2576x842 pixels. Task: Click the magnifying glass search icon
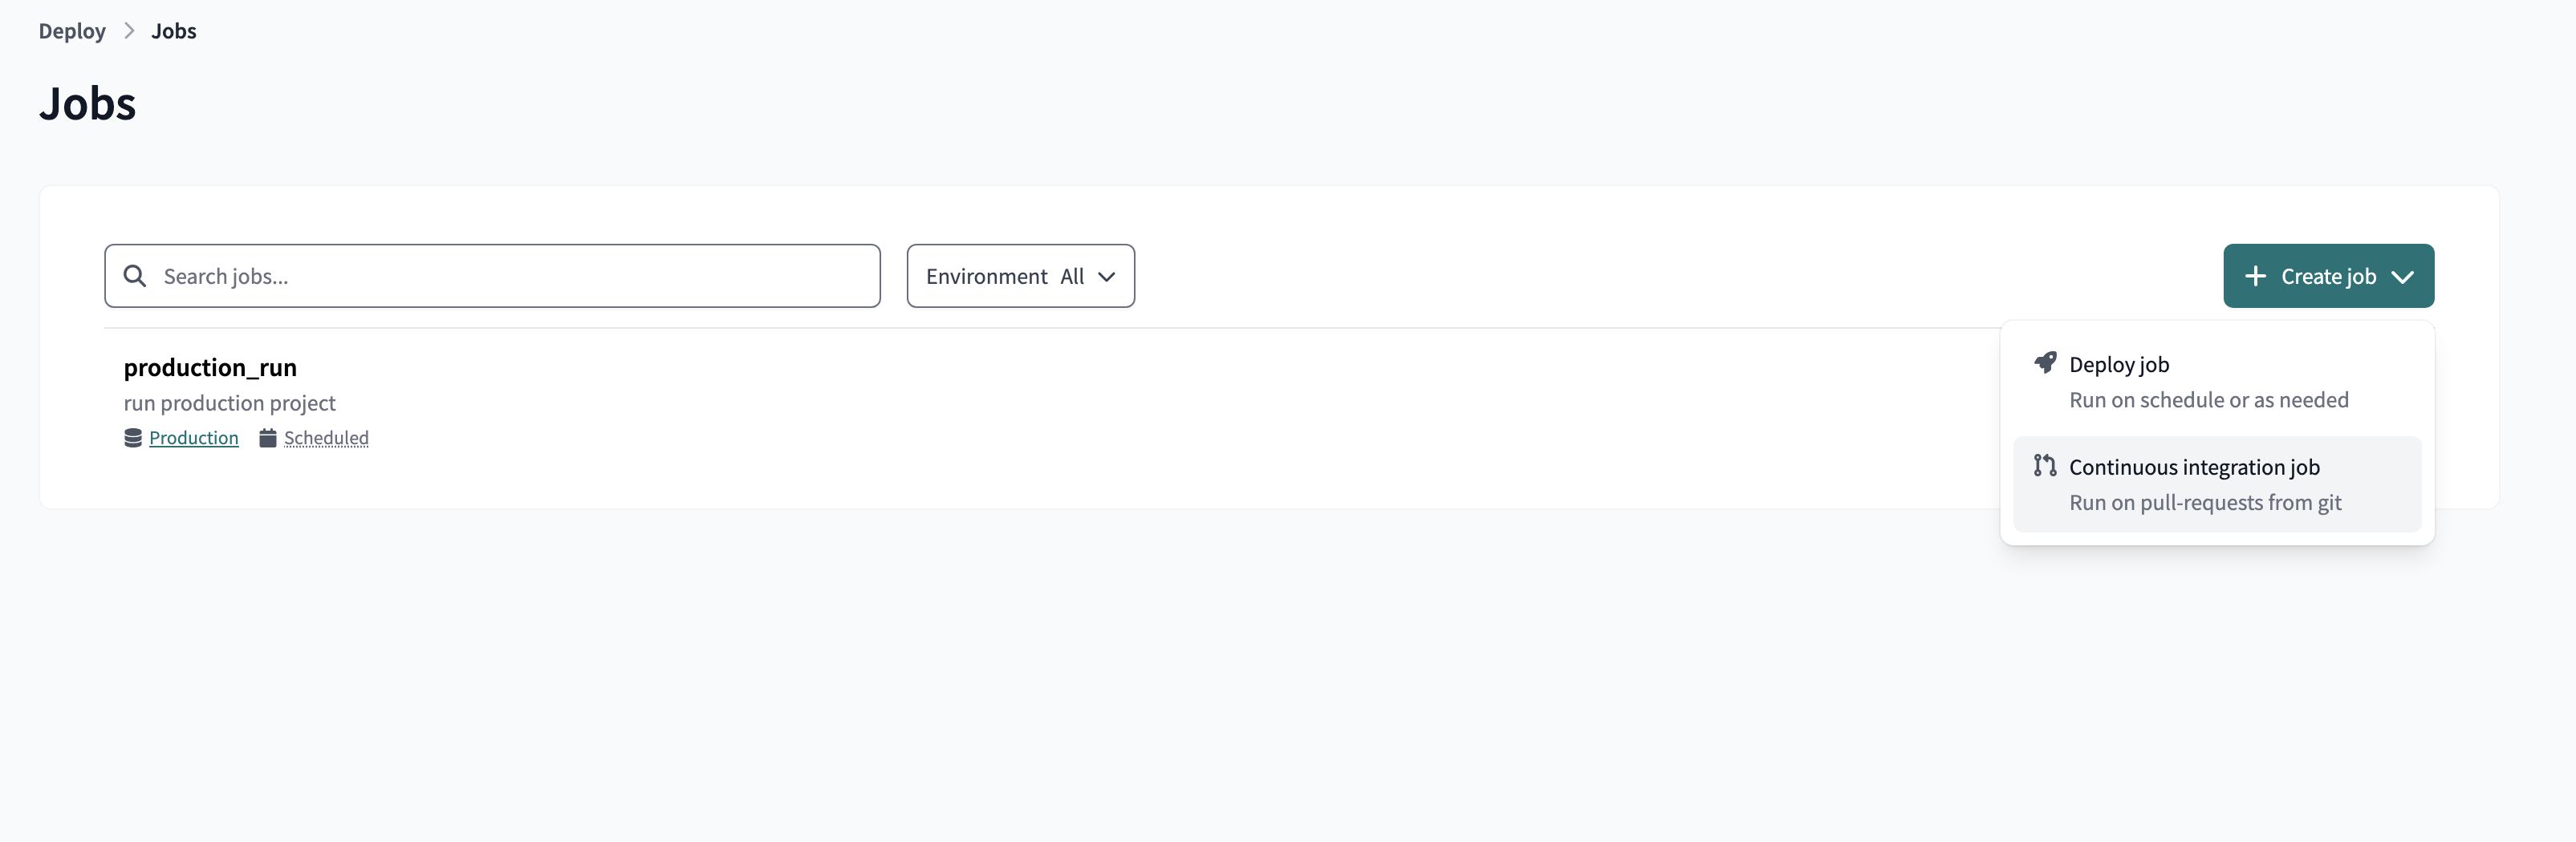pos(135,276)
